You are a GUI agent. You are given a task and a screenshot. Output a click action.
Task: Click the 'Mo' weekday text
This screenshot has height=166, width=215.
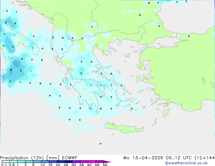pyautogui.click(x=126, y=158)
